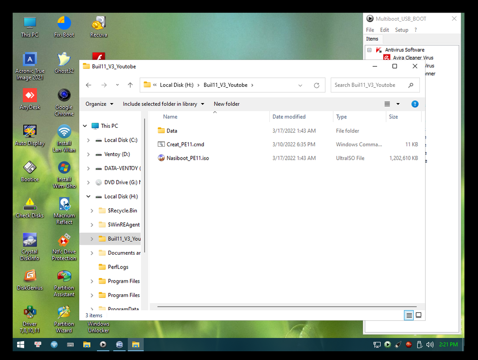Open Windows Unlocker desktop icon
Image resolution: width=478 pixels, height=360 pixels.
(99, 327)
